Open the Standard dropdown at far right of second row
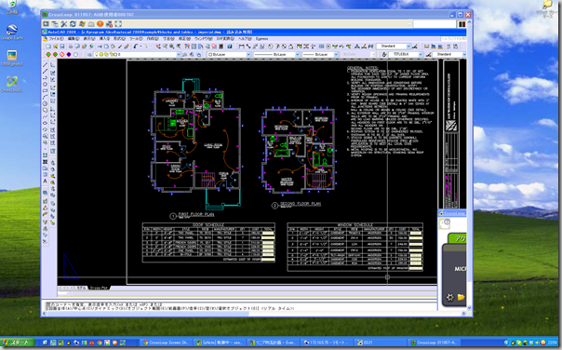The image size is (562, 350). click(464, 55)
